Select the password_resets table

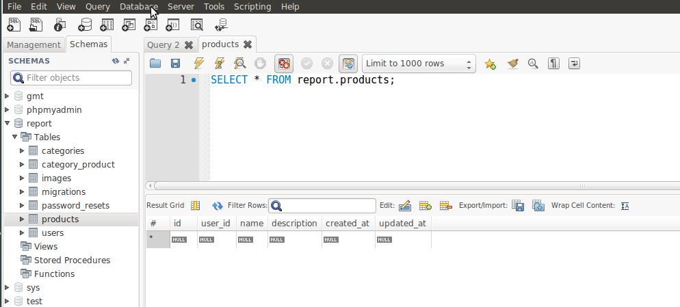tap(75, 206)
